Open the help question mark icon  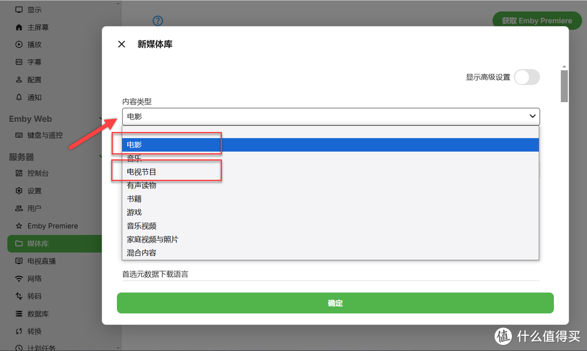[x=158, y=21]
